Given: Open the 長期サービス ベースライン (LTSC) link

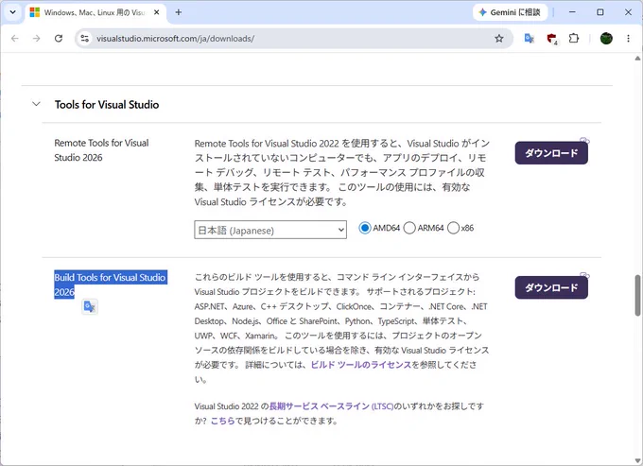Looking at the screenshot, I should (x=331, y=406).
